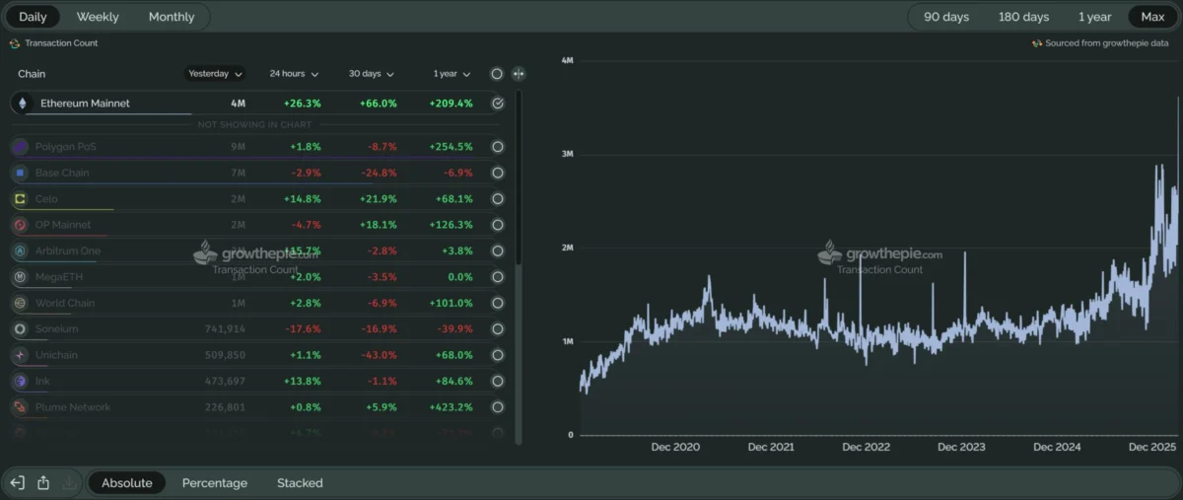Click the Ethereum Mainnet diamond logo
This screenshot has height=500, width=1183.
pyautogui.click(x=23, y=104)
